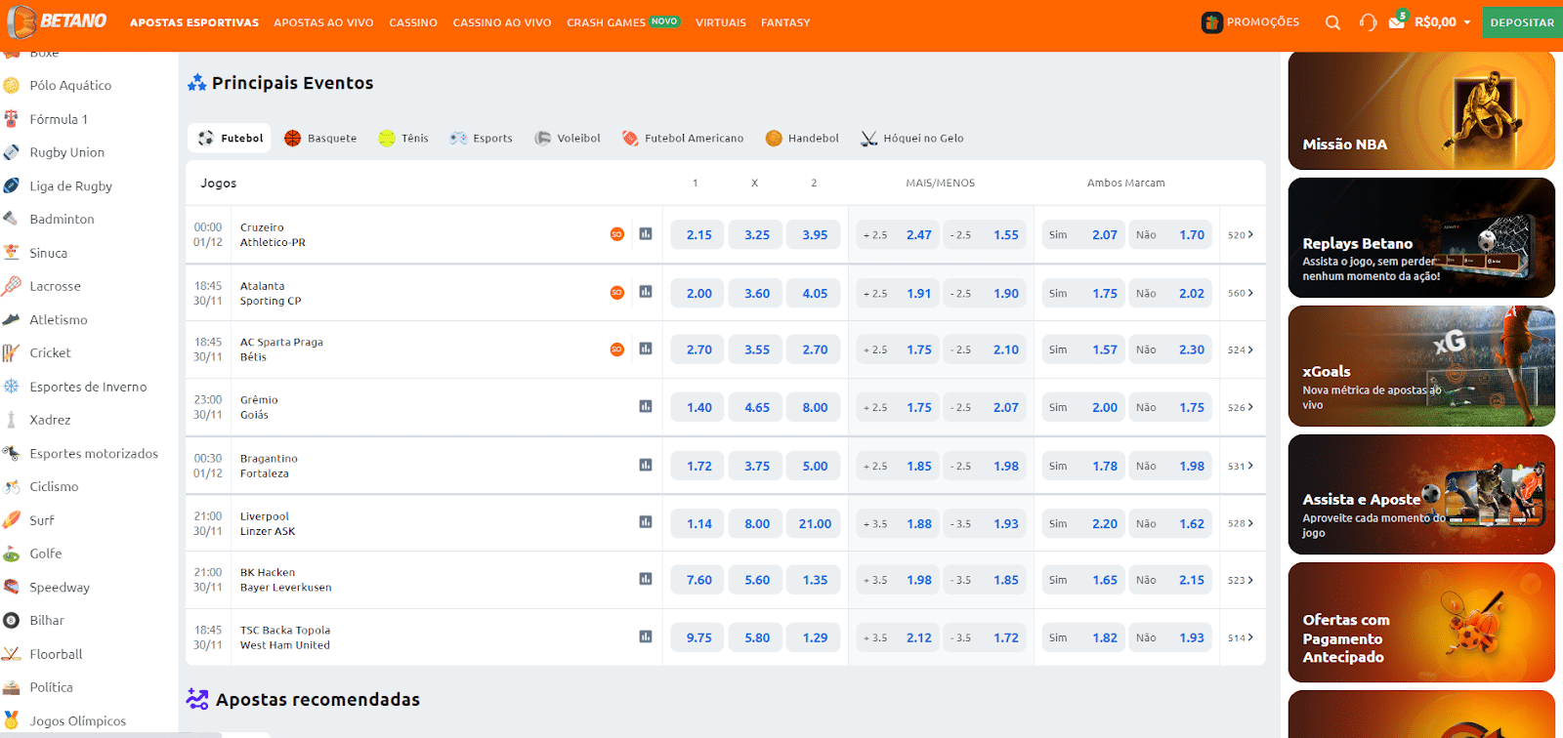This screenshot has height=738, width=1563.
Task: Click SO badge on AC Sparta Praga match
Action: click(617, 349)
